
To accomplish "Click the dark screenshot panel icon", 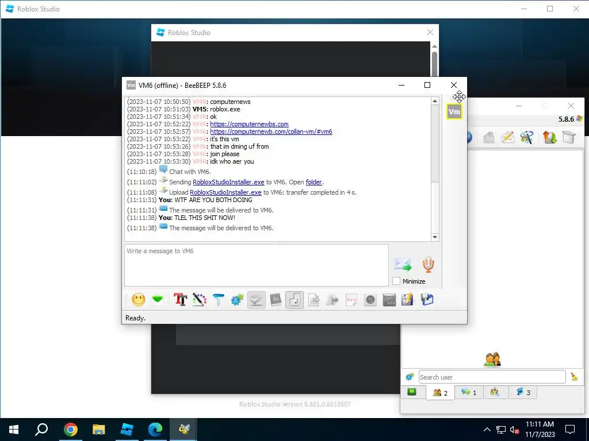I will [x=389, y=300].
